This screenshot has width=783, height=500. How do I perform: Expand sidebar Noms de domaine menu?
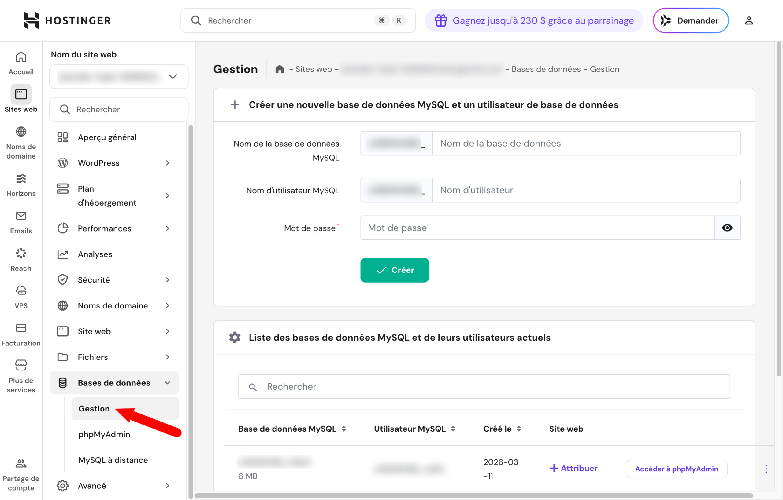pos(114,305)
